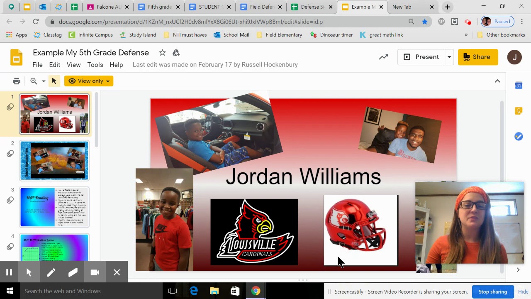The height and width of the screenshot is (299, 531).
Task: Open the Windows Start menu
Action: (x=10, y=291)
